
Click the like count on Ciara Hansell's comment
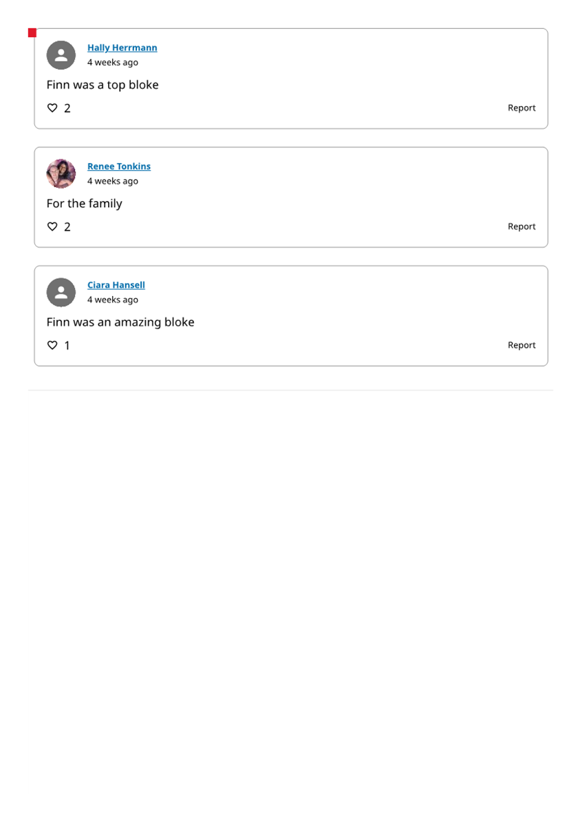coord(67,346)
